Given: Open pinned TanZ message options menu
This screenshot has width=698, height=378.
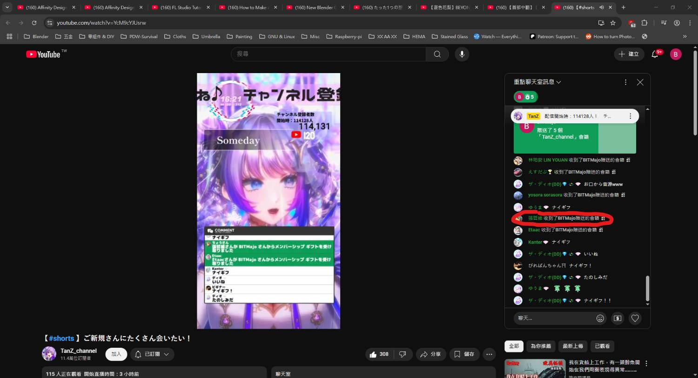Looking at the screenshot, I should [x=630, y=116].
